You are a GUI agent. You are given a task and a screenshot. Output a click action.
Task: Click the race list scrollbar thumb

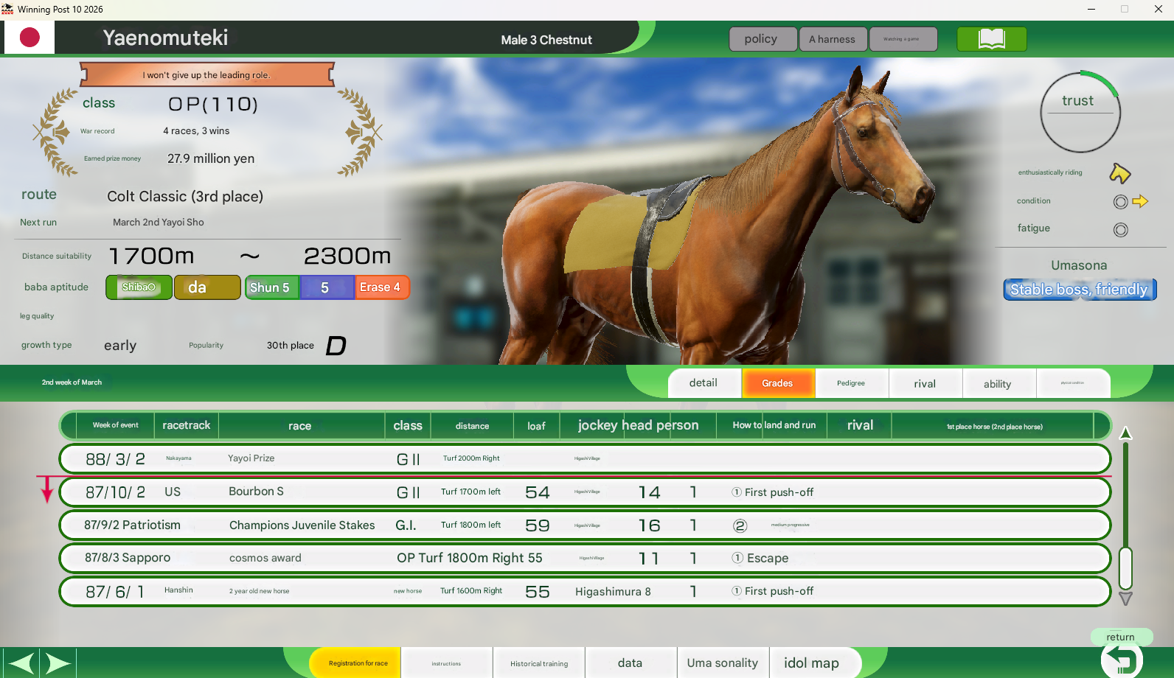tap(1125, 568)
